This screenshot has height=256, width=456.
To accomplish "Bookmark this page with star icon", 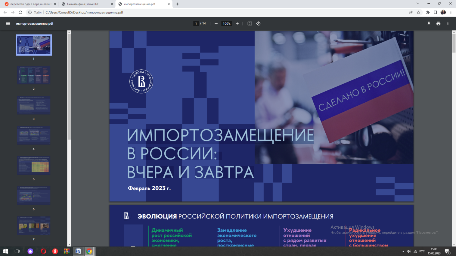I will (x=418, y=12).
